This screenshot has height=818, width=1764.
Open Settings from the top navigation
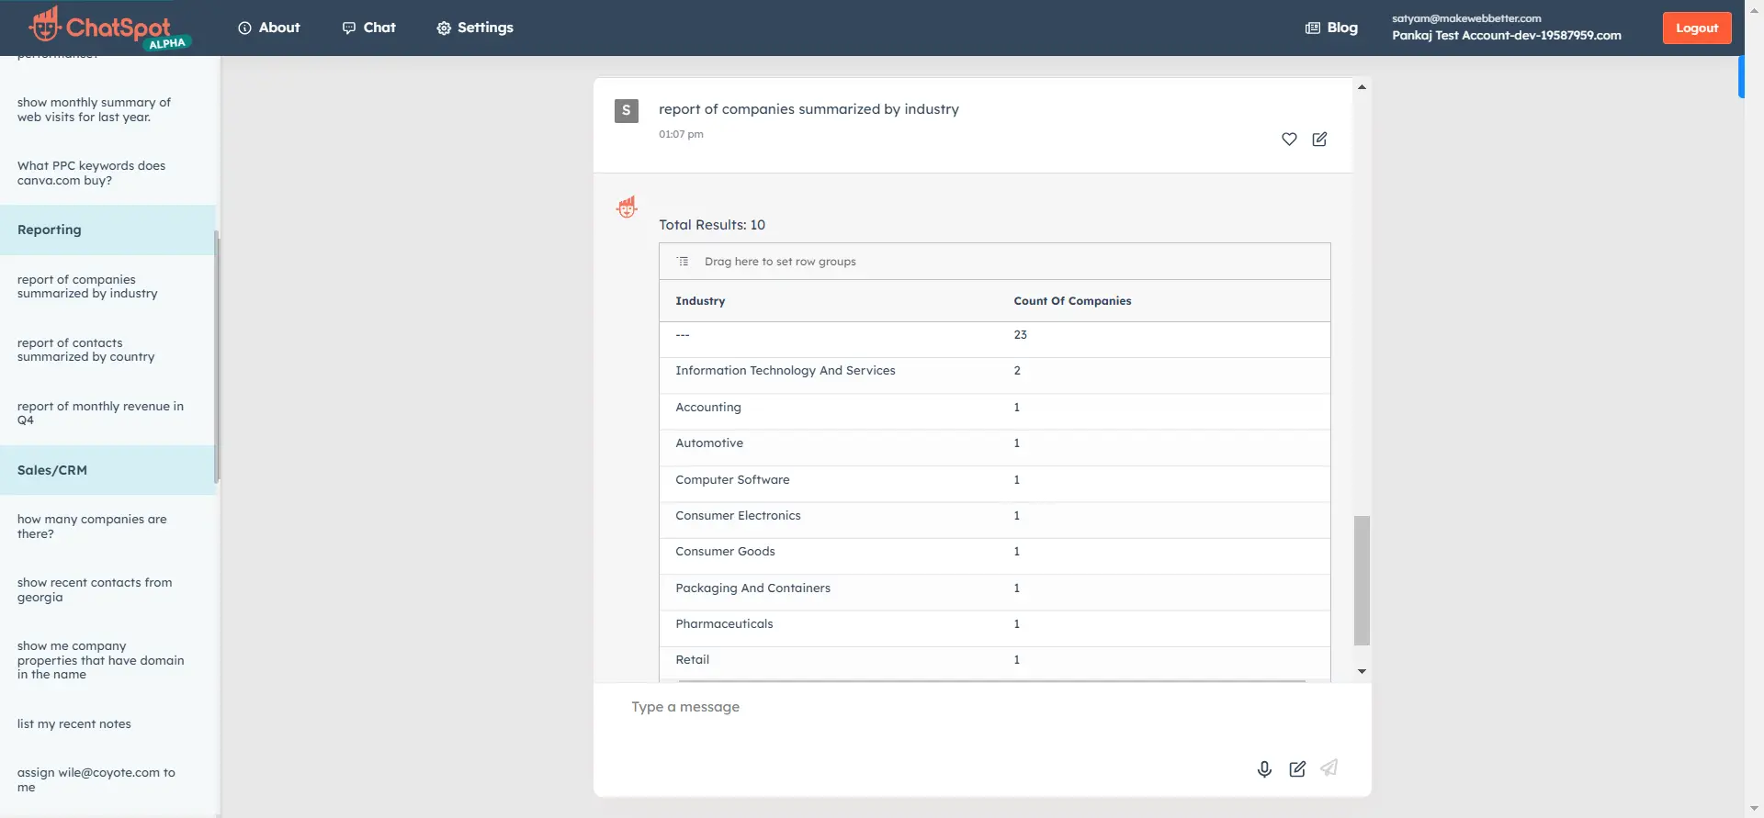pyautogui.click(x=474, y=28)
